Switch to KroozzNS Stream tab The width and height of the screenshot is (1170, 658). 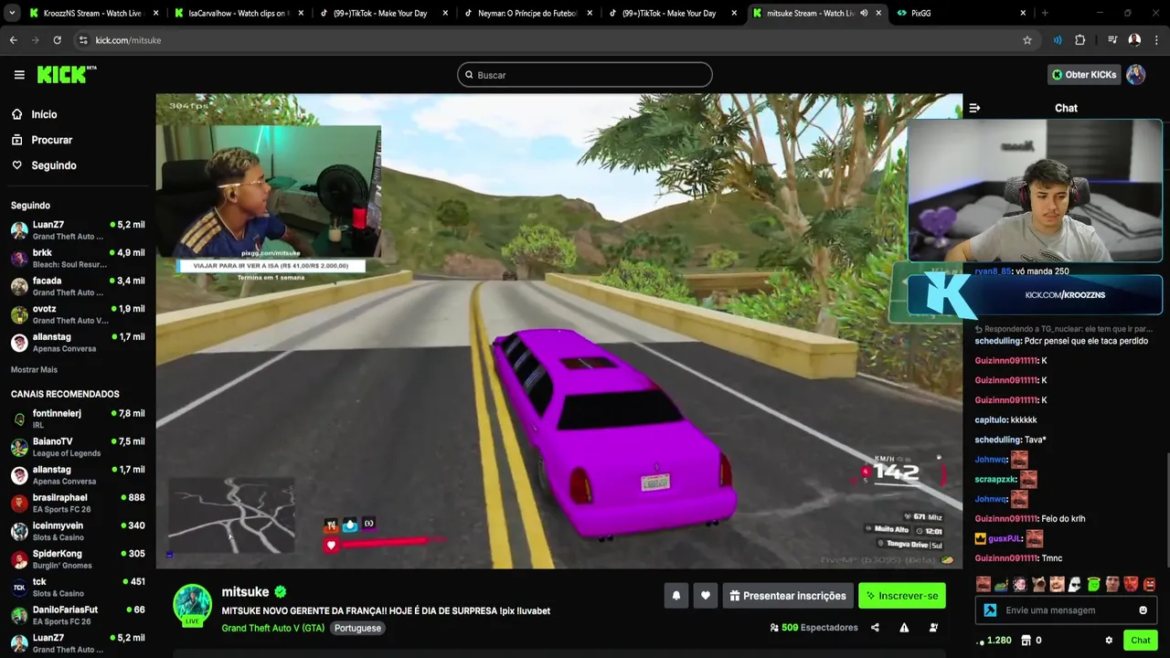coord(94,13)
